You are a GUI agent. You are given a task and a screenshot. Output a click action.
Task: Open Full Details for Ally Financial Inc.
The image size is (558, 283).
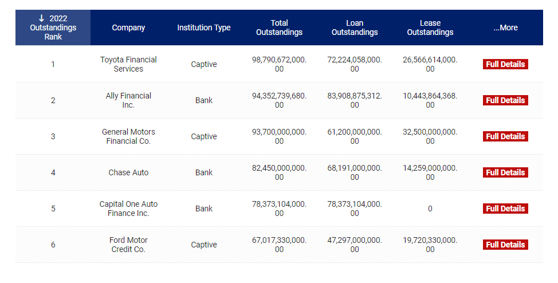pyautogui.click(x=505, y=100)
